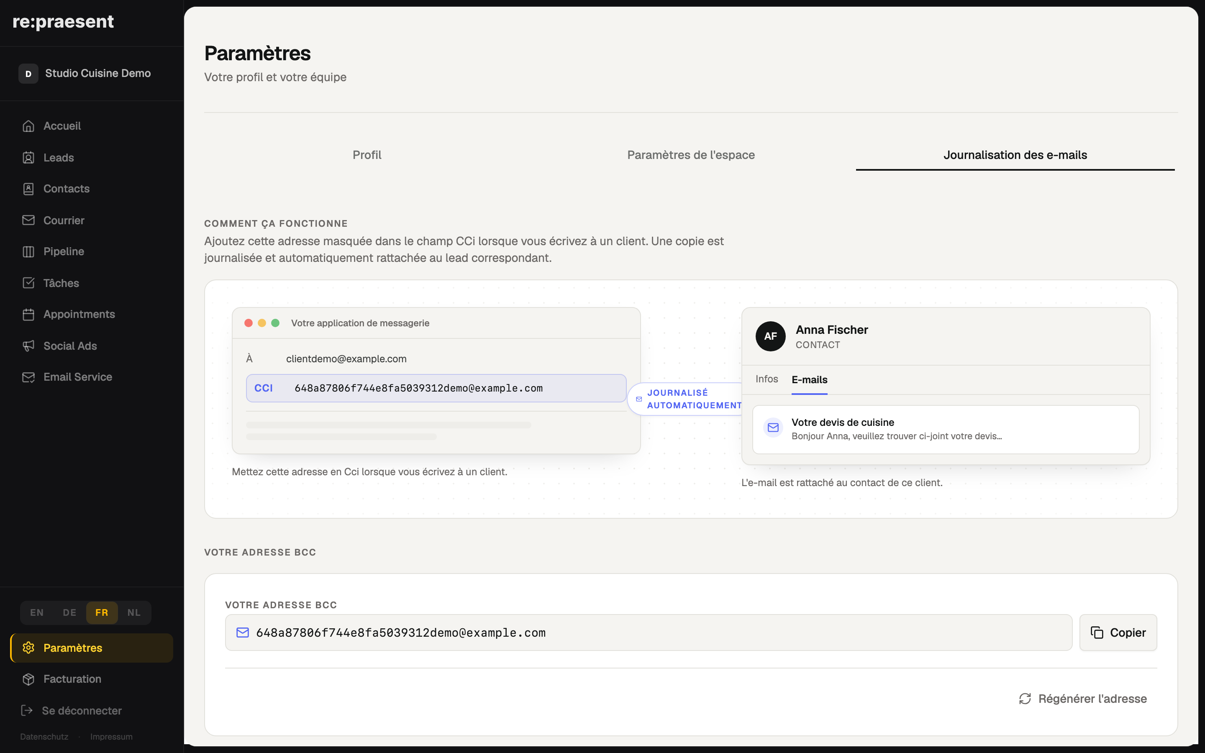The image size is (1205, 753).
Task: Click the small envelope in Journalisé badge
Action: 639,399
